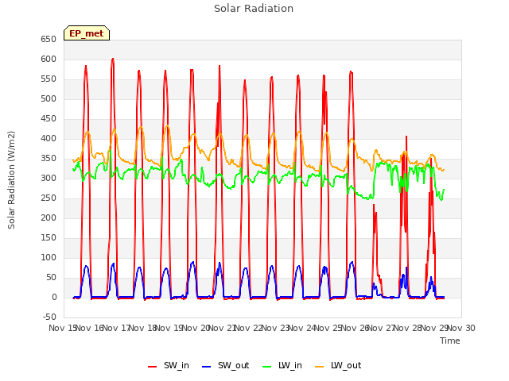
Task: Click the red SW_in legend swatch
Action: (152, 367)
